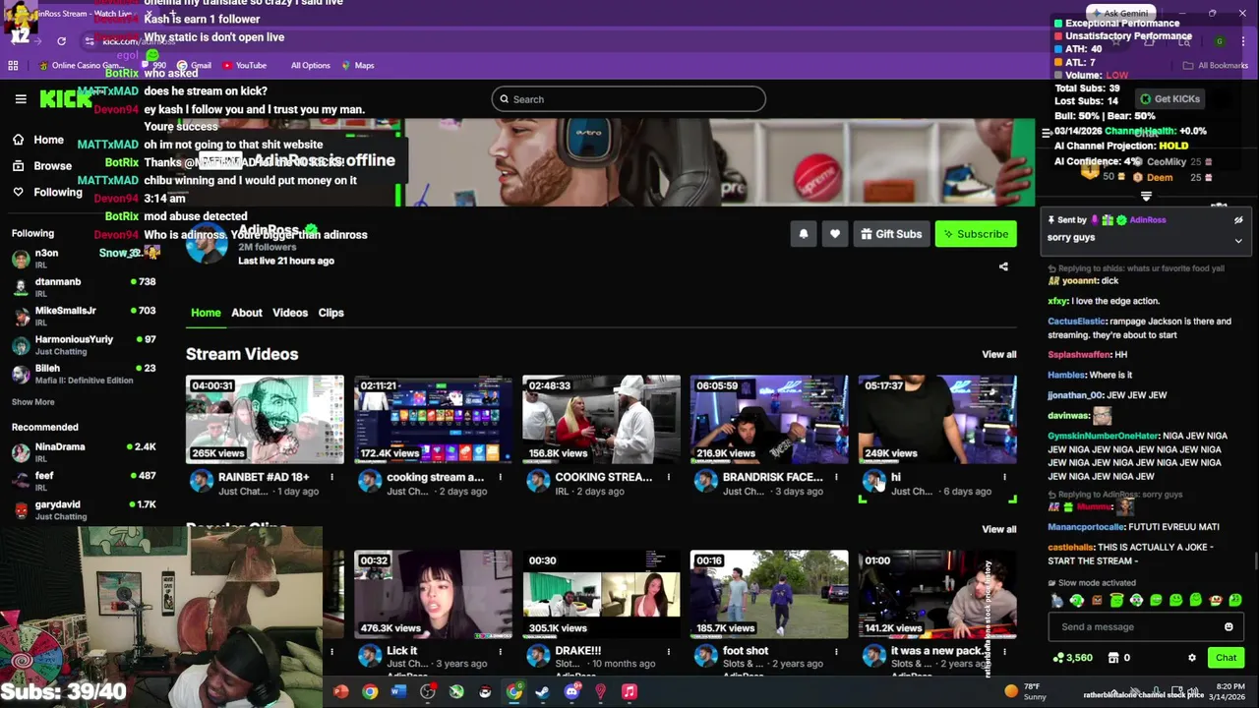Open options menu for RAINBET #AD video
Viewport: 1259px width, 708px height.
(x=331, y=477)
